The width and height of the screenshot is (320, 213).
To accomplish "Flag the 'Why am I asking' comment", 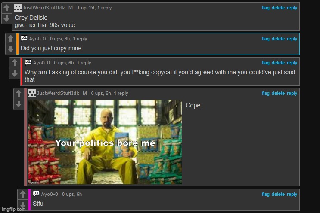I will pyautogui.click(x=265, y=63).
